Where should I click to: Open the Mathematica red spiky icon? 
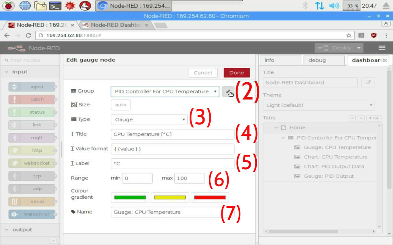pyautogui.click(x=70, y=5)
